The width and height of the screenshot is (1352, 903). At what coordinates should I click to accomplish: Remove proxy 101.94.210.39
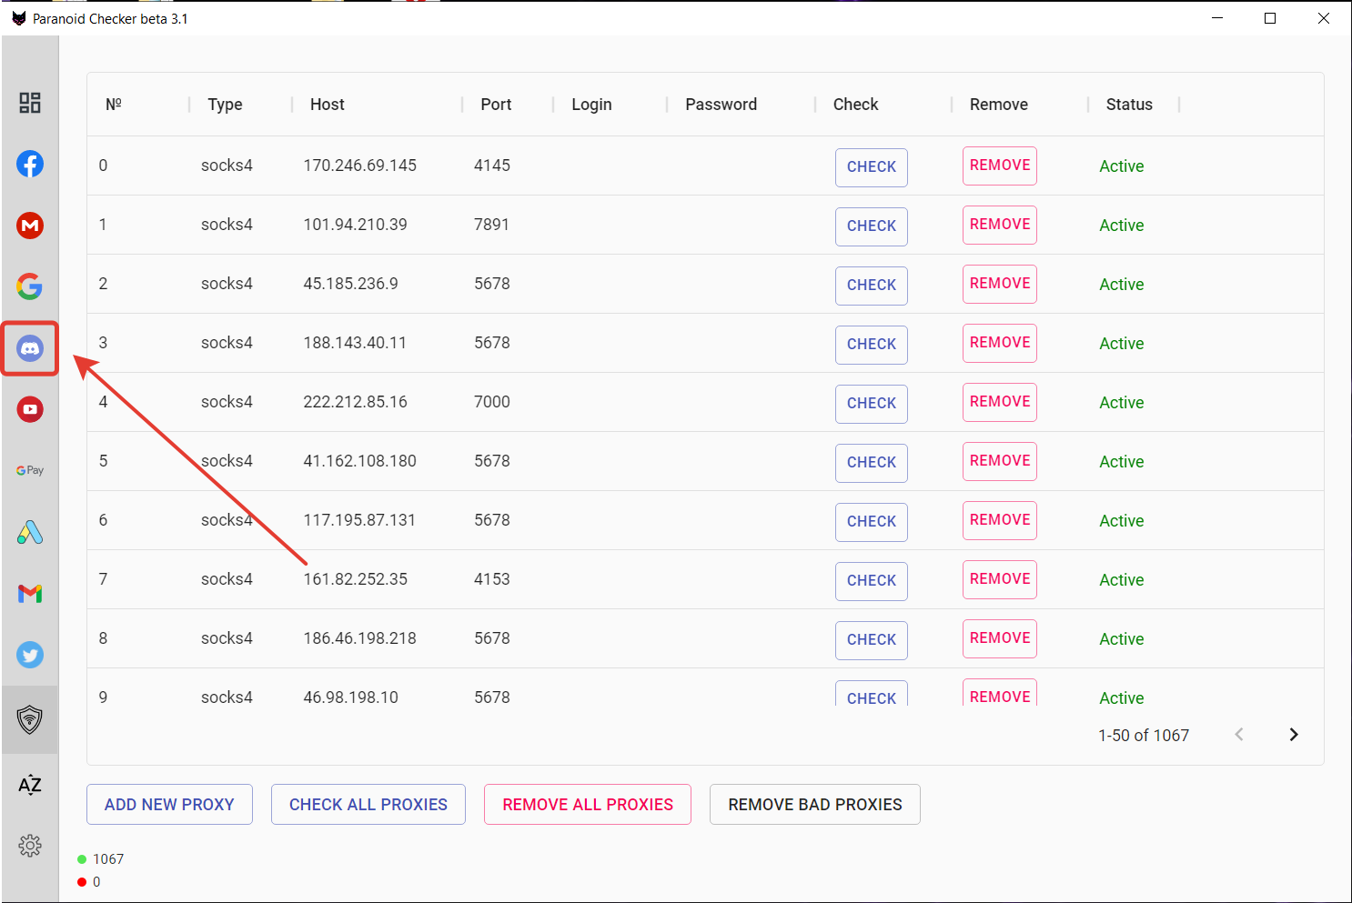click(x=1000, y=225)
